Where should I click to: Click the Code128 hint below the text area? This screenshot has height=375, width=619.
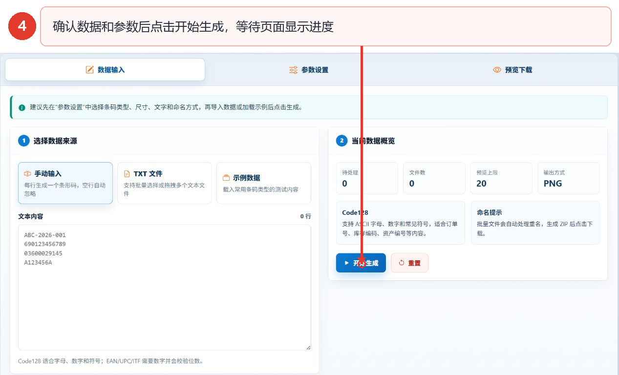[110, 361]
